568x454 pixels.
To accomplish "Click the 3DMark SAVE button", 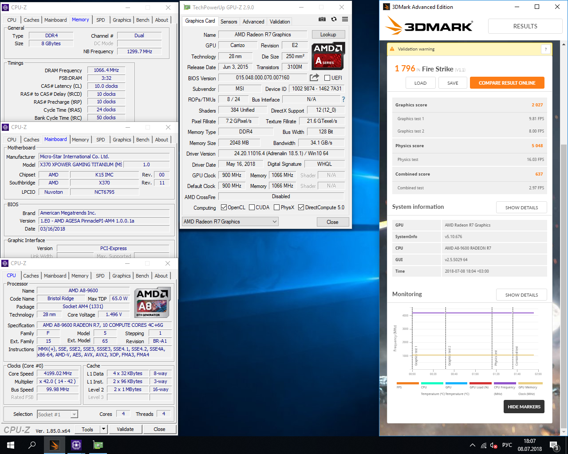I will [x=453, y=83].
